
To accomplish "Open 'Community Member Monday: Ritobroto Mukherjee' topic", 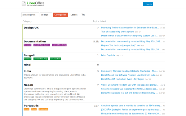I will tap(130, 71).
